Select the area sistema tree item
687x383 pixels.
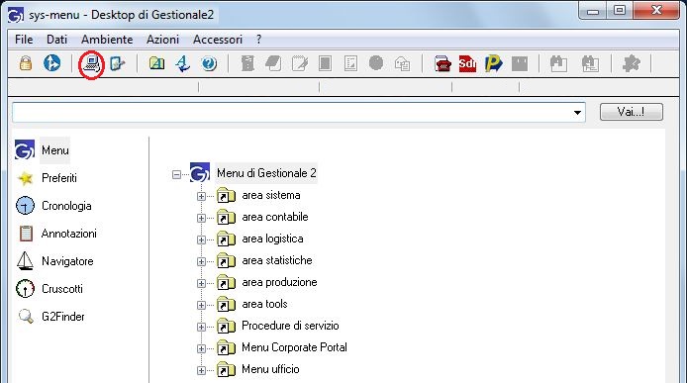pyautogui.click(x=271, y=195)
